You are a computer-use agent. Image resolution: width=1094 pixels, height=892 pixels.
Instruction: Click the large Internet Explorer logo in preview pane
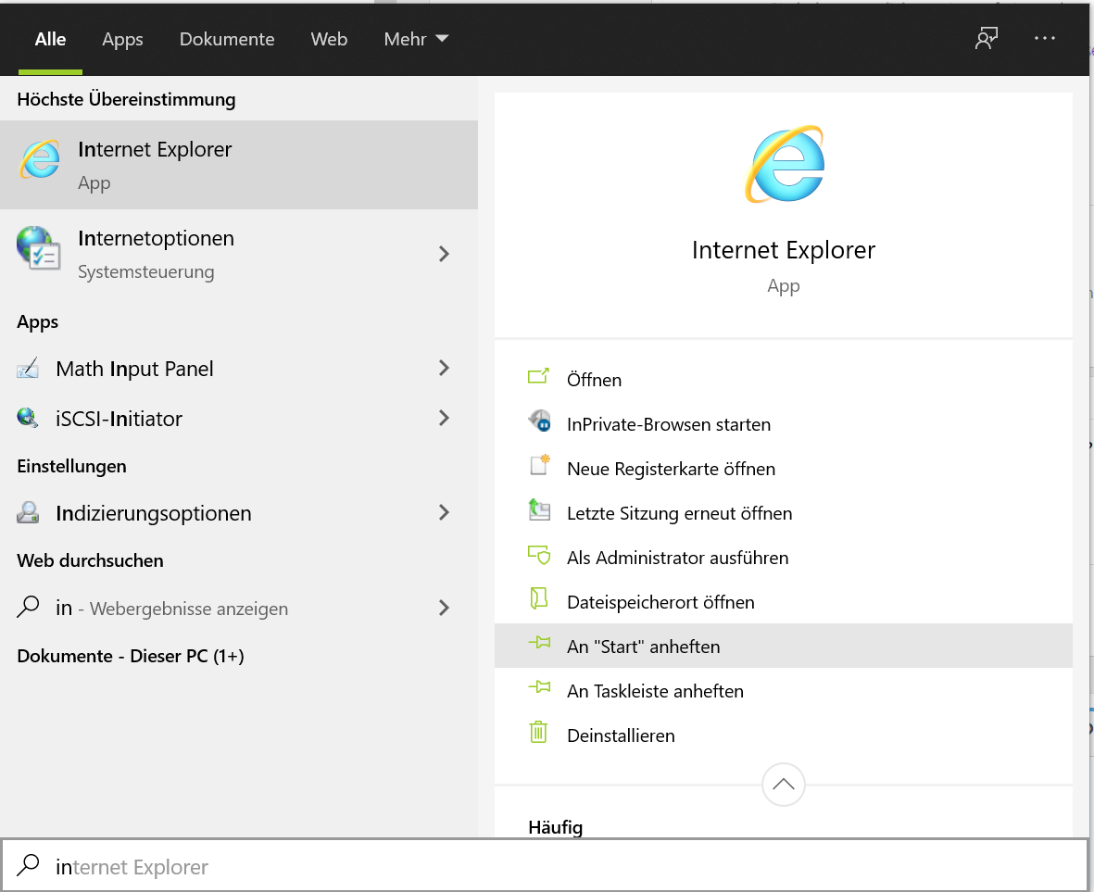785,164
